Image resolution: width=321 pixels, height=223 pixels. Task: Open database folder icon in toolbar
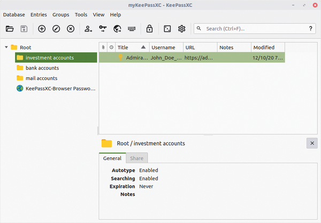point(10,29)
